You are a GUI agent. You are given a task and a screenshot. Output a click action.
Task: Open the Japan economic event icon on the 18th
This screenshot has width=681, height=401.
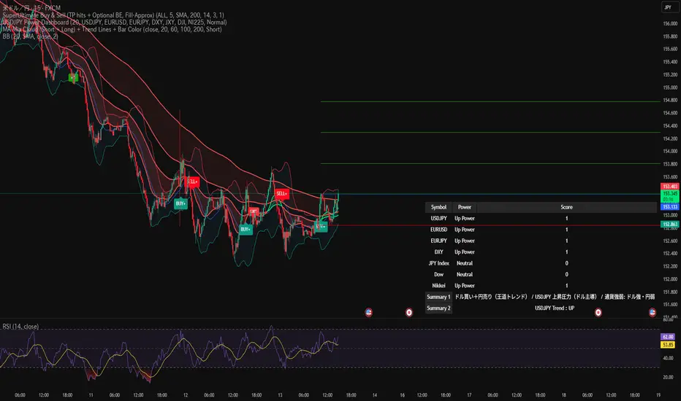[x=598, y=312]
